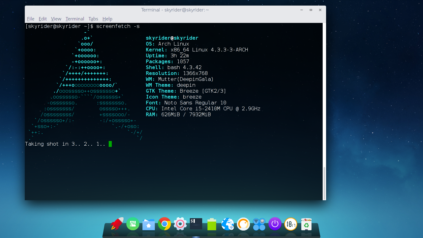
Task: Click the orange circular volume icon
Action: [x=243, y=224]
